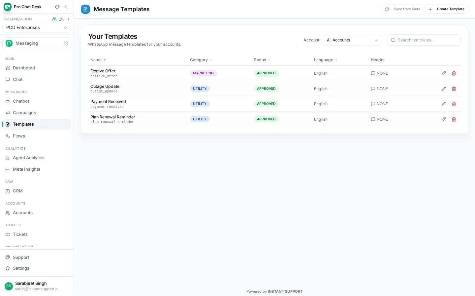Open the PCD Enterprises organization dropdown

37,28
